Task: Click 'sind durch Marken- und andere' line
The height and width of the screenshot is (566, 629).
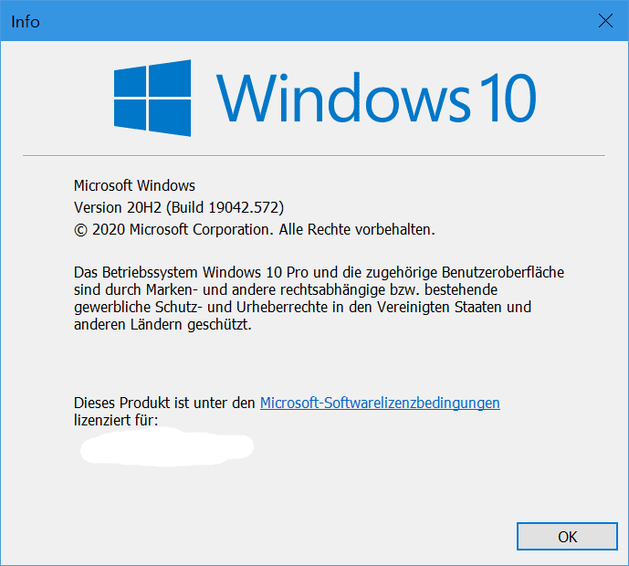Action: pos(286,289)
